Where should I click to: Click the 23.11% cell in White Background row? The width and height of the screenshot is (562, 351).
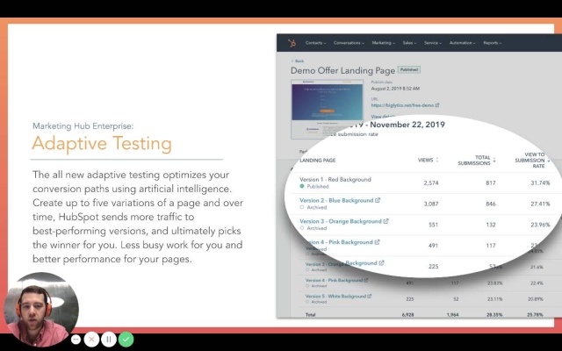pyautogui.click(x=495, y=298)
